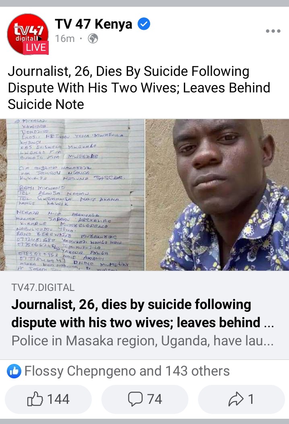Share the post using arrow button

241,399
